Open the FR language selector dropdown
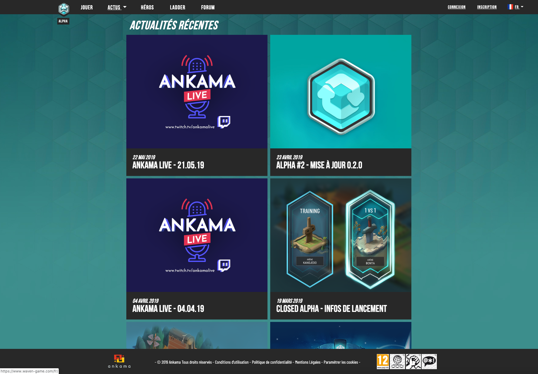 (x=516, y=7)
